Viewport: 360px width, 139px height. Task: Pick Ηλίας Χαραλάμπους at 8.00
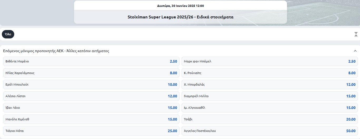point(91,73)
